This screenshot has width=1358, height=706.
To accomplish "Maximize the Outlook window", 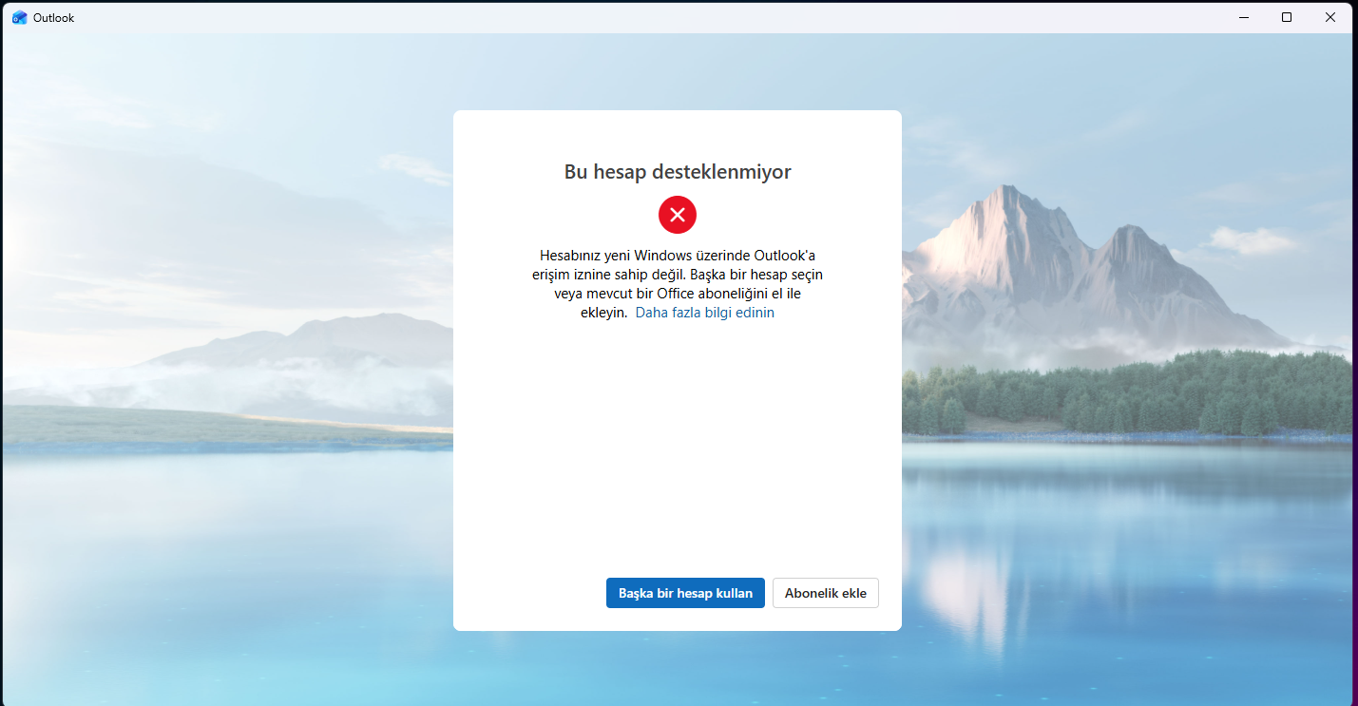I will click(x=1287, y=17).
